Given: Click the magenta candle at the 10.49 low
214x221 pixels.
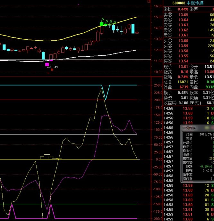Looking at the screenshot, I should (x=47, y=64).
